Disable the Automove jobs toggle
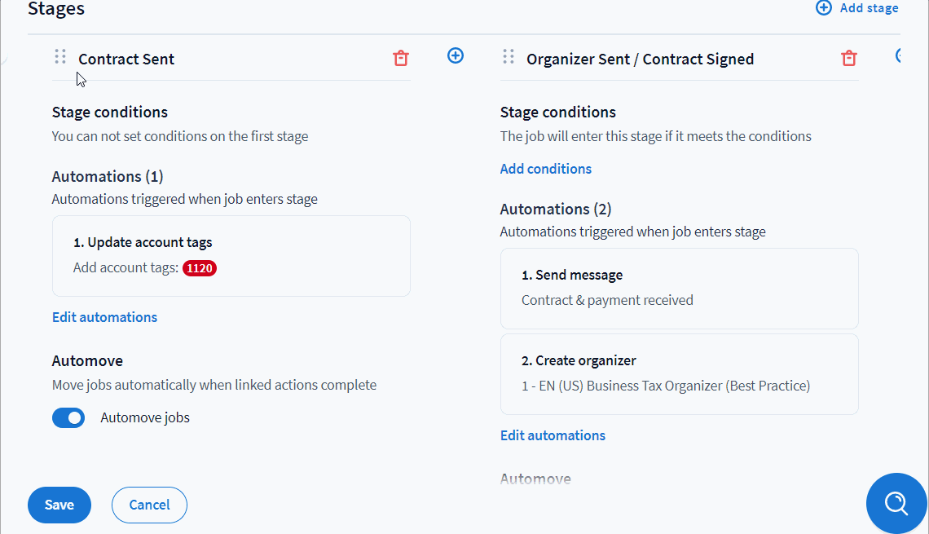Image resolution: width=929 pixels, height=534 pixels. 68,418
